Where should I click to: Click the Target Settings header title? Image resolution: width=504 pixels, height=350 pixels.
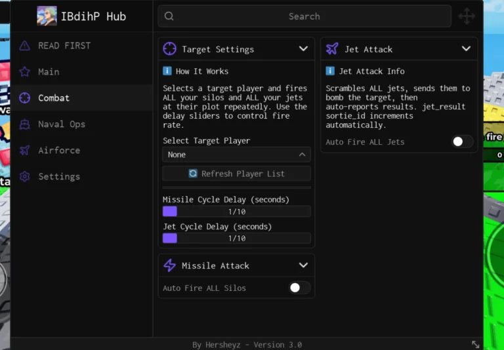coord(218,49)
